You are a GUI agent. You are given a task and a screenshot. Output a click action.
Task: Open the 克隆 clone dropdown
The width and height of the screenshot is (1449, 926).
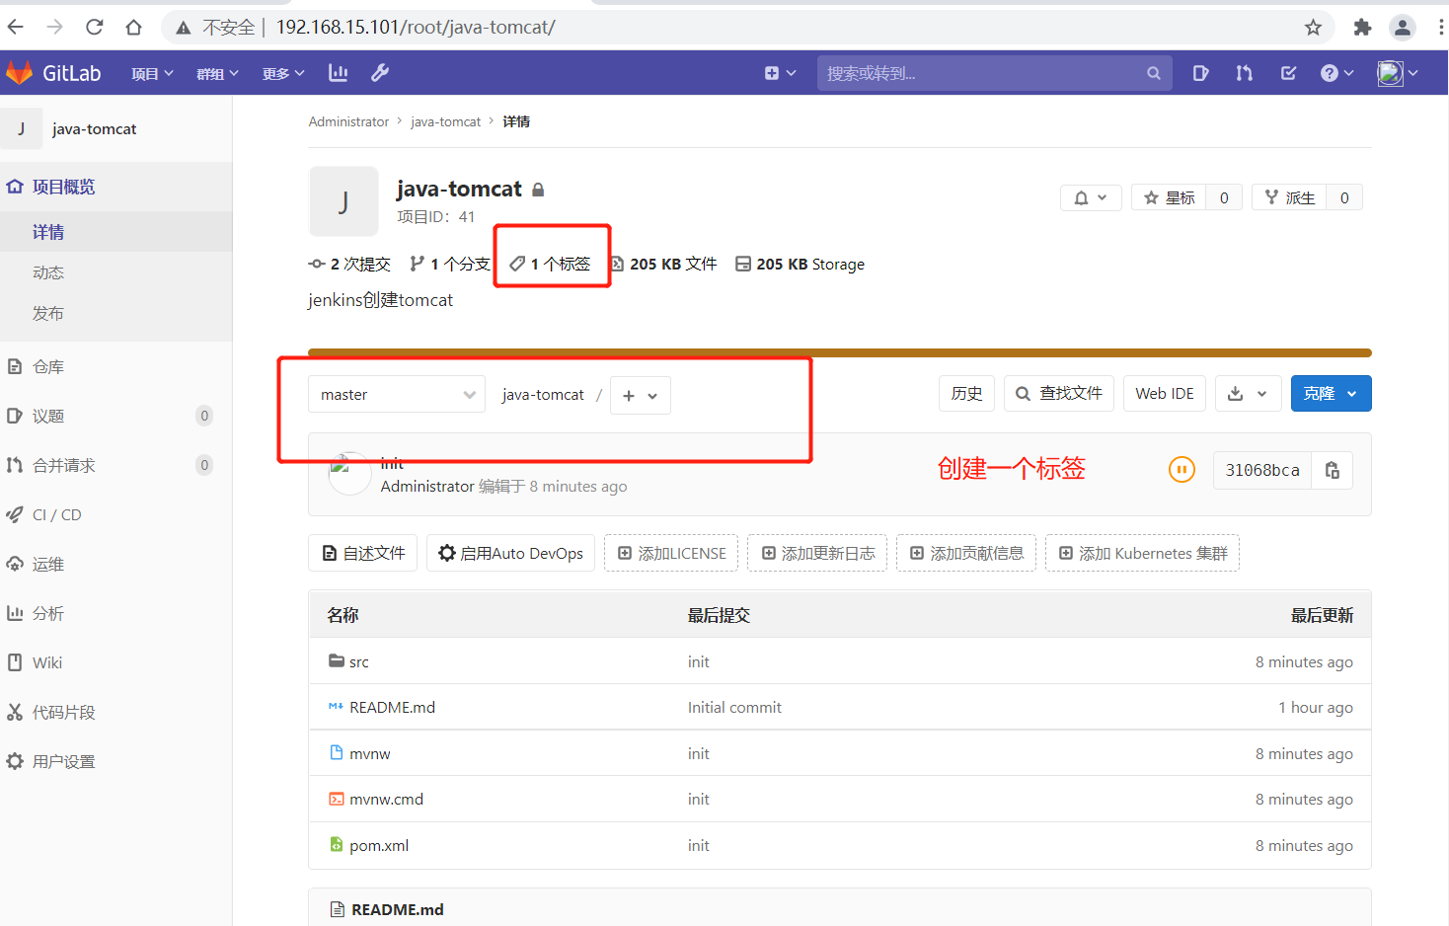(x=1331, y=393)
